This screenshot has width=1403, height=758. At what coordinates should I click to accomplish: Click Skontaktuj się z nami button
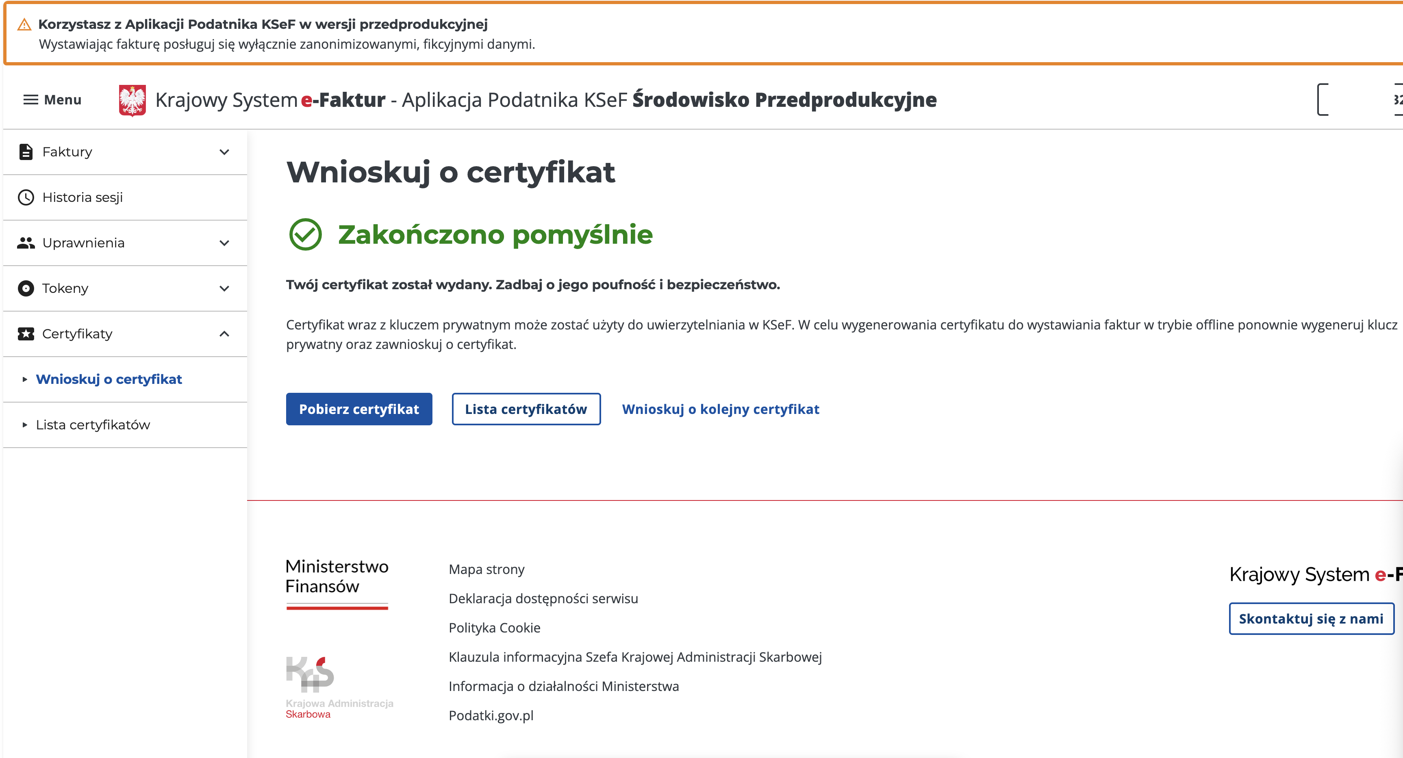[x=1310, y=619]
